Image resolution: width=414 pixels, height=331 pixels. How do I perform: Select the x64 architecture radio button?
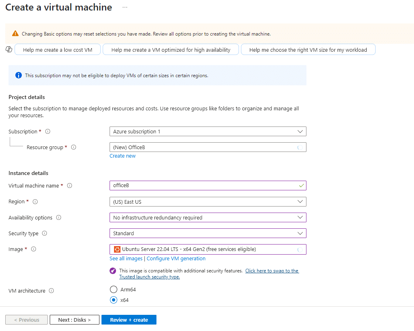point(114,300)
